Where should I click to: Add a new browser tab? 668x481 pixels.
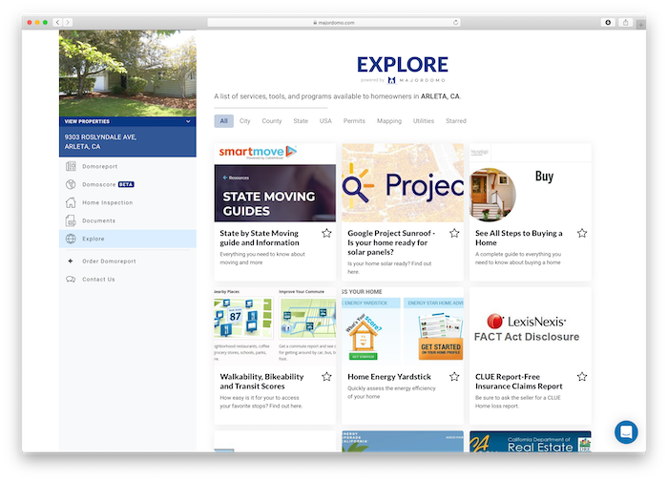point(640,25)
